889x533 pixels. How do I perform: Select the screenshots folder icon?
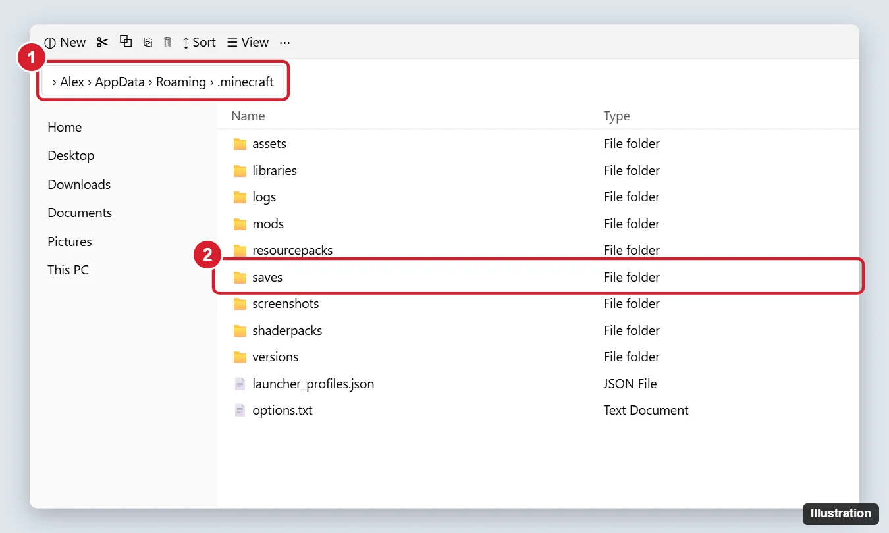(240, 303)
